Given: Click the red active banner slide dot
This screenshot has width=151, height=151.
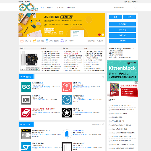Looking at the screenshot, I should click(99, 34).
